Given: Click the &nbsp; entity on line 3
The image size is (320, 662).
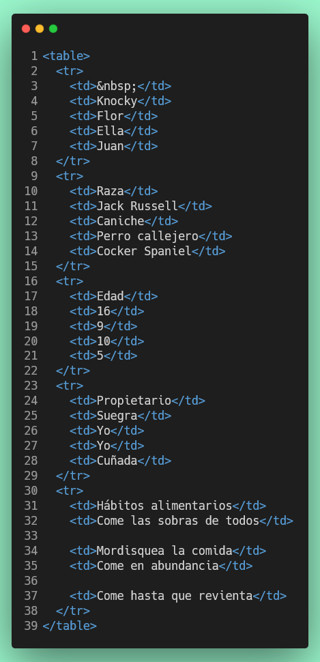Looking at the screenshot, I should [x=117, y=86].
